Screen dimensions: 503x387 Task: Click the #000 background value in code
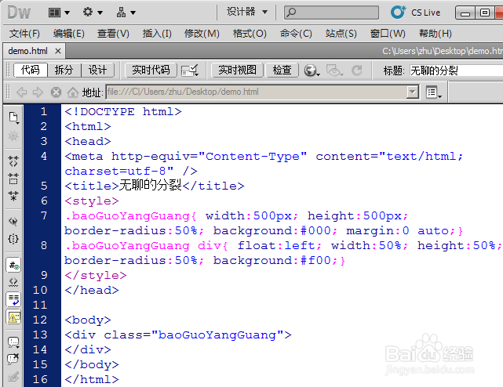pyautogui.click(x=315, y=230)
